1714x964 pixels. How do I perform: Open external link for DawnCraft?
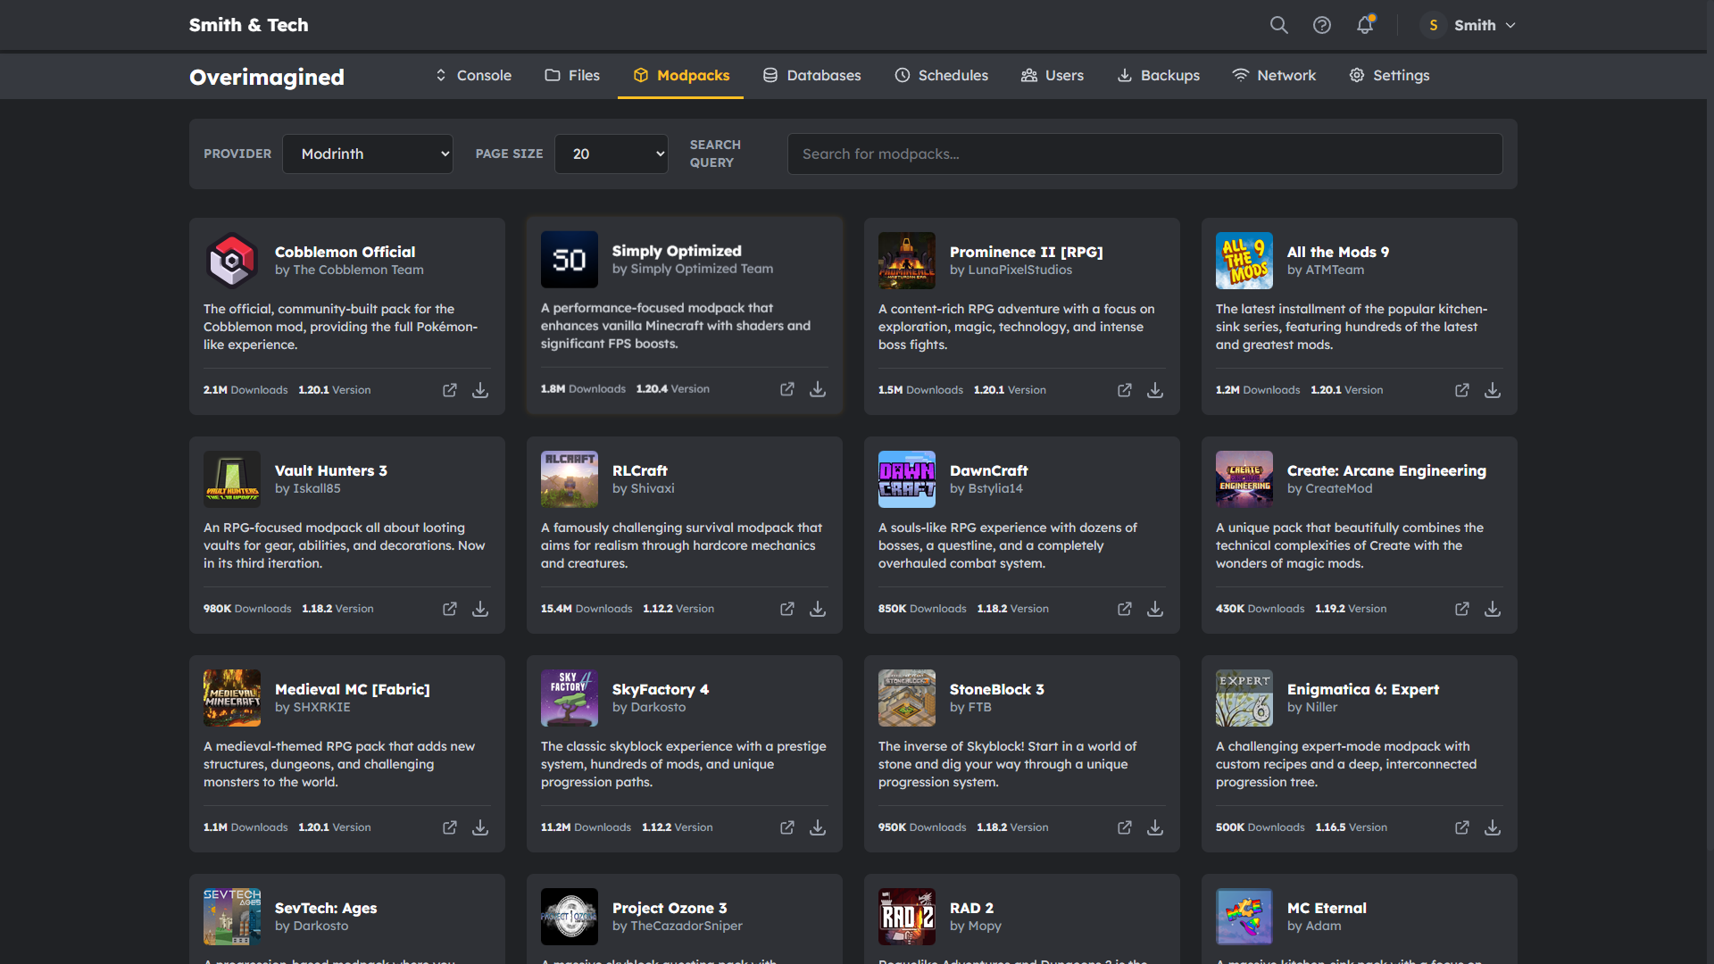click(1124, 609)
